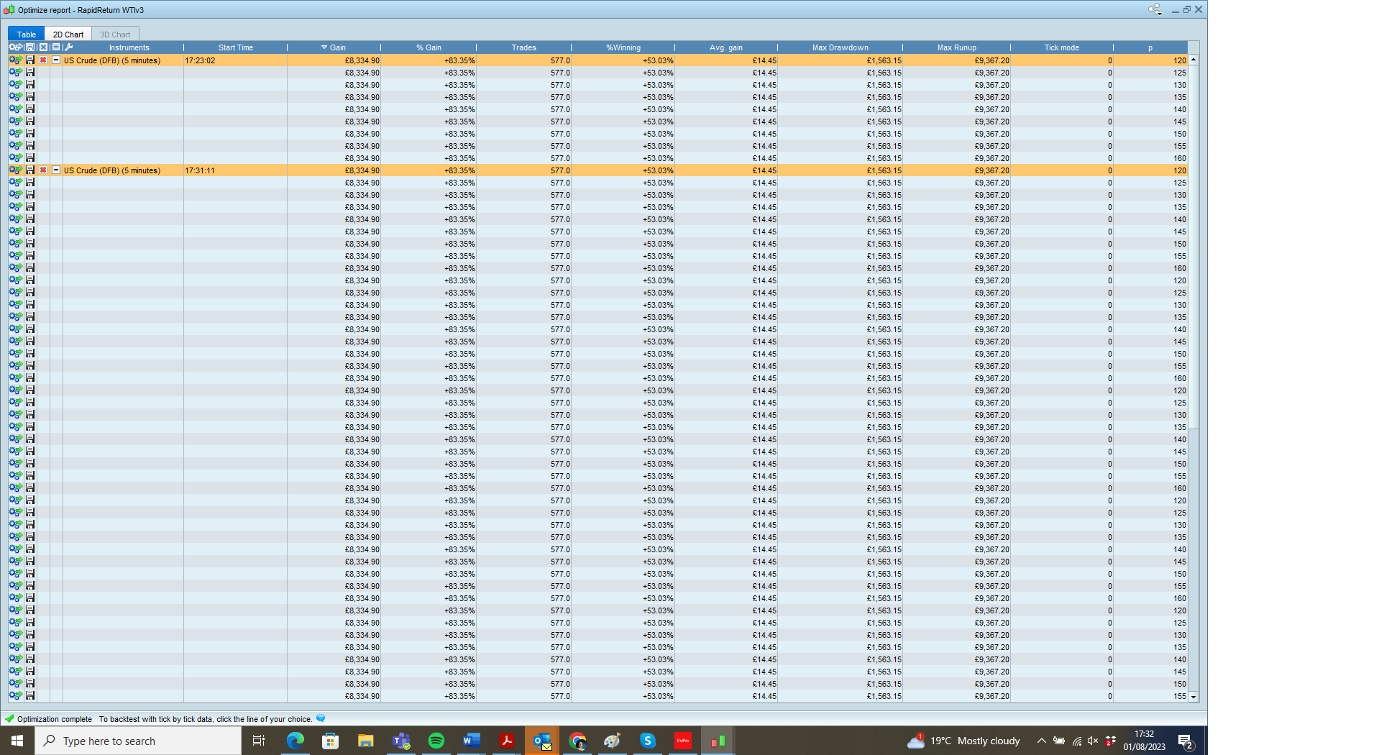Click the gear-arrow icon in the table header
The width and height of the screenshot is (1379, 755).
pos(15,47)
